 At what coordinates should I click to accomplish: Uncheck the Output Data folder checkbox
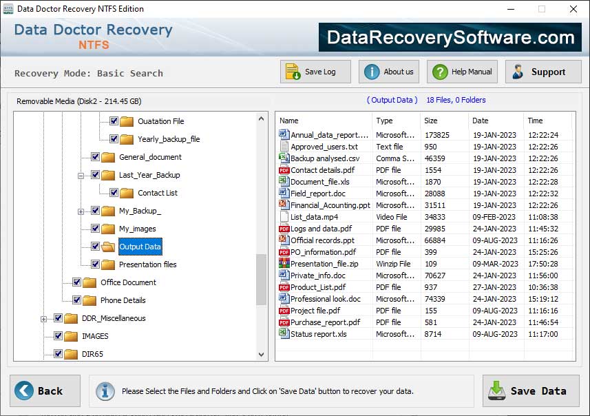point(95,246)
